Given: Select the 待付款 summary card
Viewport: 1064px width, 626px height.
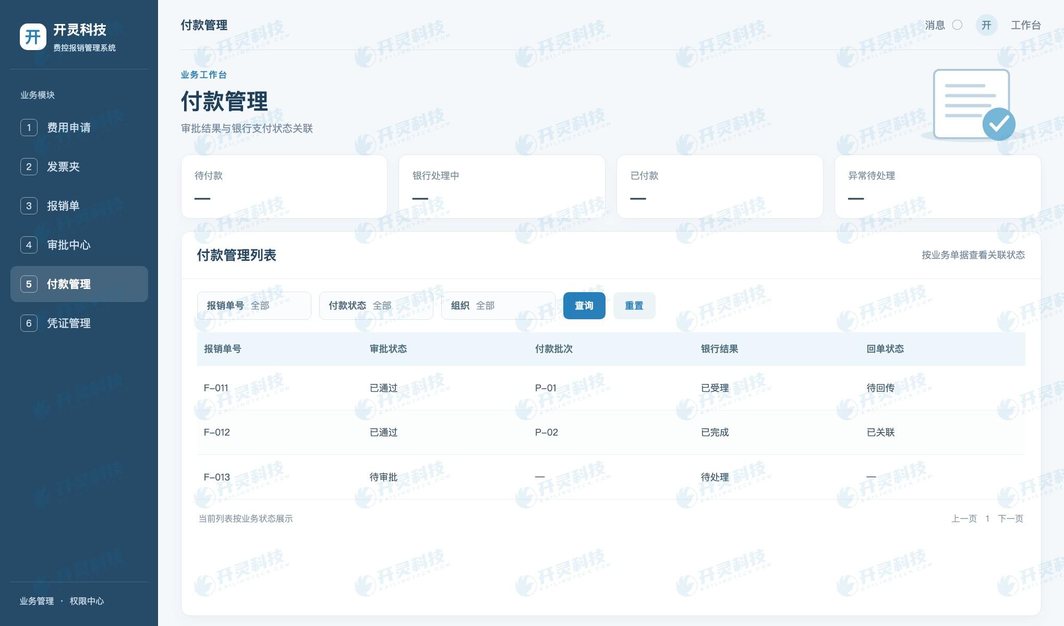Looking at the screenshot, I should point(284,187).
